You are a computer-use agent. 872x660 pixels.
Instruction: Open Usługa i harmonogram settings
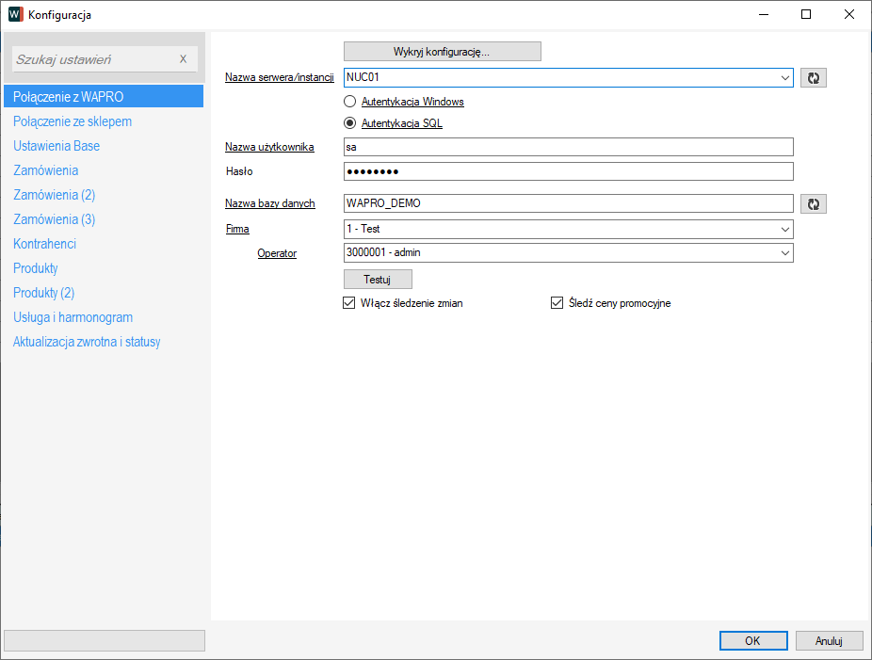pyautogui.click(x=73, y=317)
